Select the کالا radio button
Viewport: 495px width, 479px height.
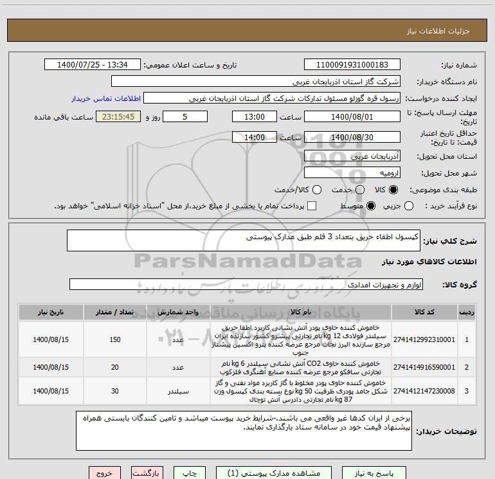[393, 190]
